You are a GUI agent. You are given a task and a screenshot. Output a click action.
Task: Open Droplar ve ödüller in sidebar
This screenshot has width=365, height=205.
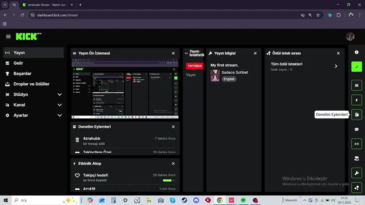(34, 84)
